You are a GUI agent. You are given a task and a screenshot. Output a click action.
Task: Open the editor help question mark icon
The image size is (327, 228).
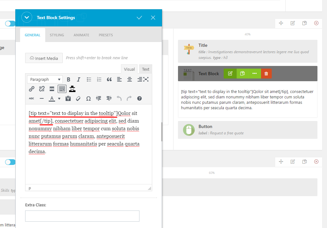coord(139,99)
